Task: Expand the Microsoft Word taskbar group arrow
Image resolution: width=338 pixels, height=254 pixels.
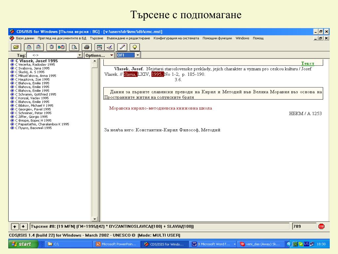Action: pyautogui.click(x=235, y=244)
